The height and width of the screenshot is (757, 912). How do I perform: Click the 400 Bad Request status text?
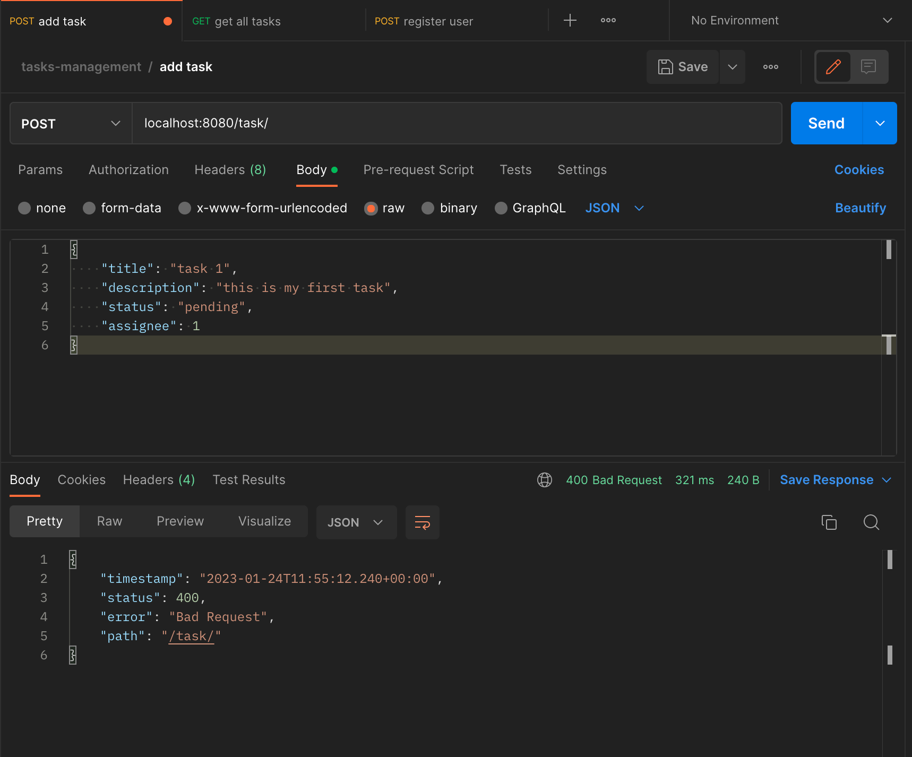pos(614,480)
